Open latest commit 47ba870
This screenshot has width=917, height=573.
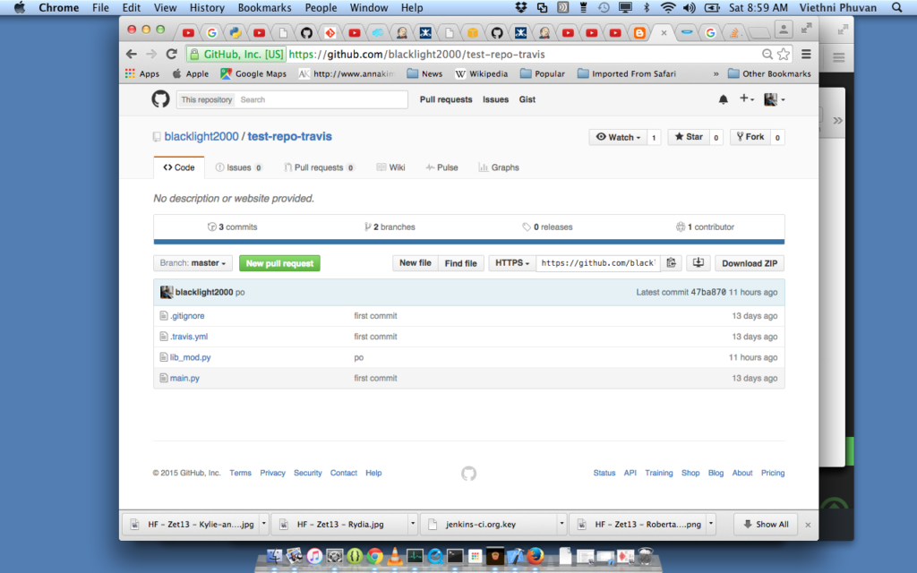point(708,293)
